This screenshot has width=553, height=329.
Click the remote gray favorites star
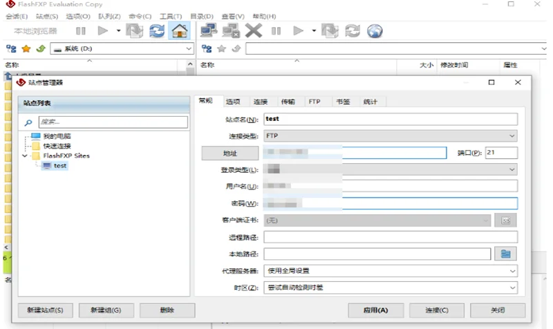point(221,48)
